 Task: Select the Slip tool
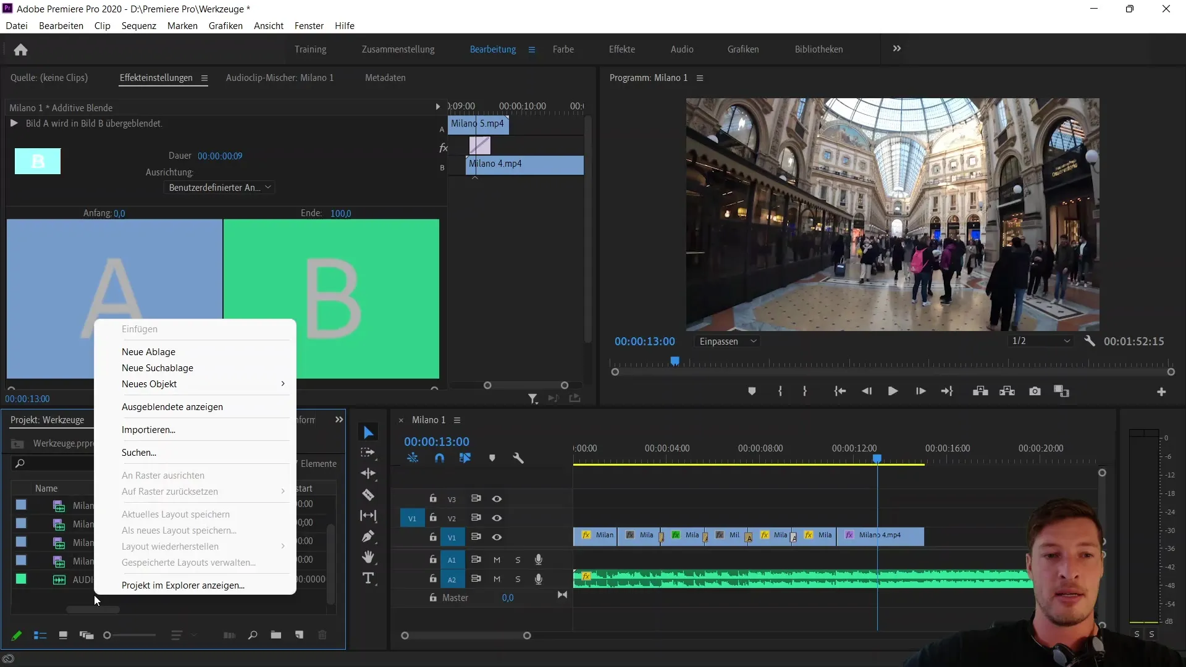368,516
